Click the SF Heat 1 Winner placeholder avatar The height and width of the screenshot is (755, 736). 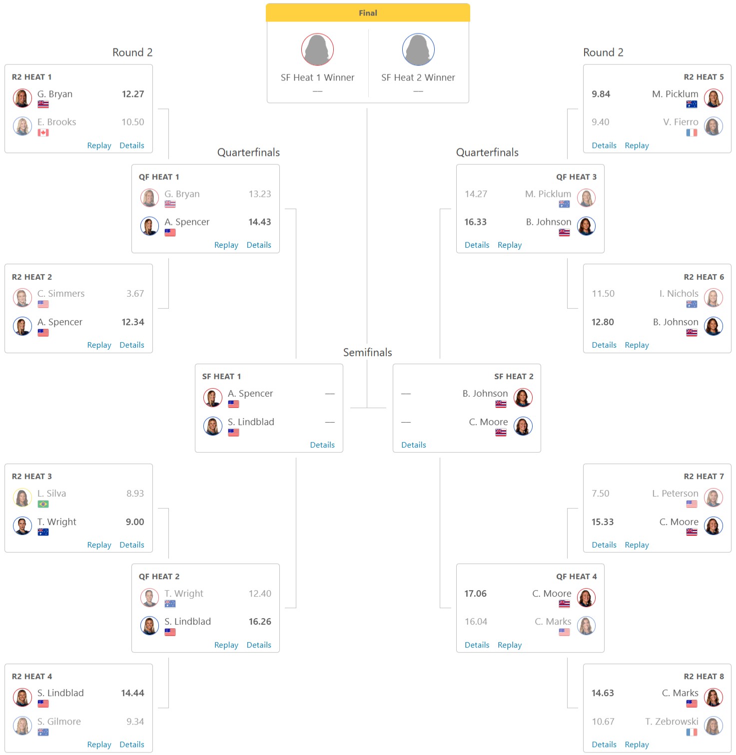[317, 49]
